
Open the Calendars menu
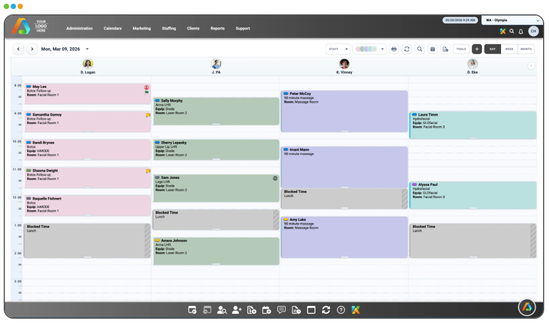coord(112,29)
